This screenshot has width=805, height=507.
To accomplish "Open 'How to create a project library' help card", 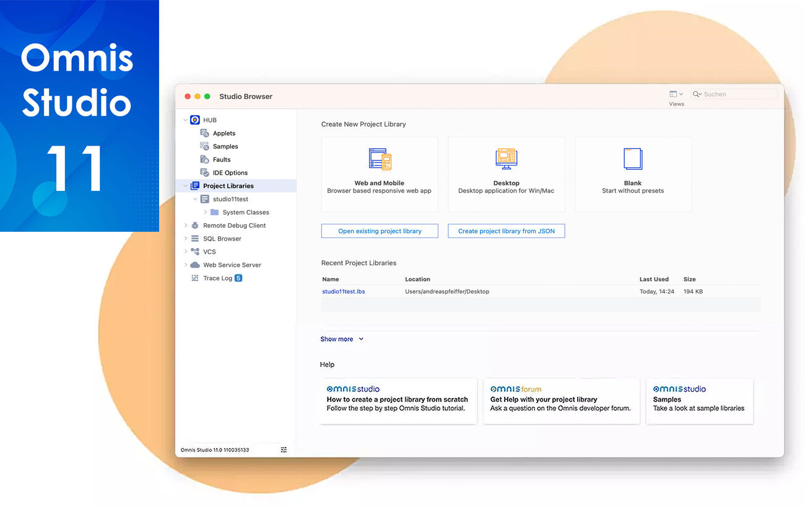I will [x=398, y=401].
